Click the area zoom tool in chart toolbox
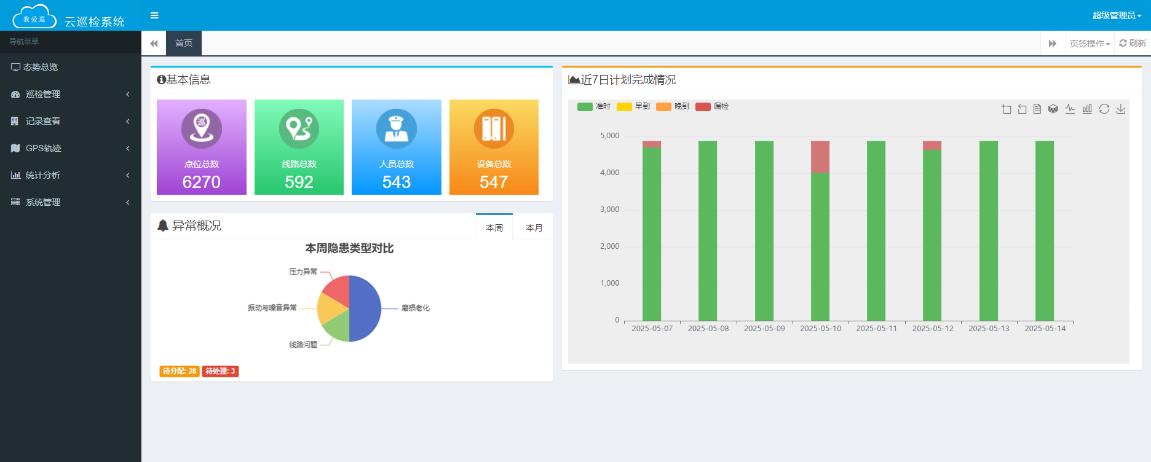The width and height of the screenshot is (1151, 462). pyautogui.click(x=1006, y=109)
